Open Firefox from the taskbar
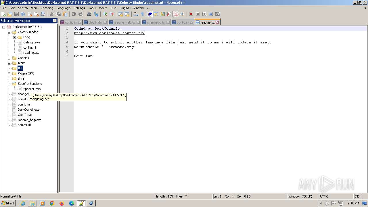The width and height of the screenshot is (368, 207). (62, 203)
